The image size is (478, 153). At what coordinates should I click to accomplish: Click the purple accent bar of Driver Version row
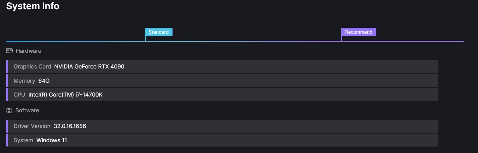(x=7, y=126)
